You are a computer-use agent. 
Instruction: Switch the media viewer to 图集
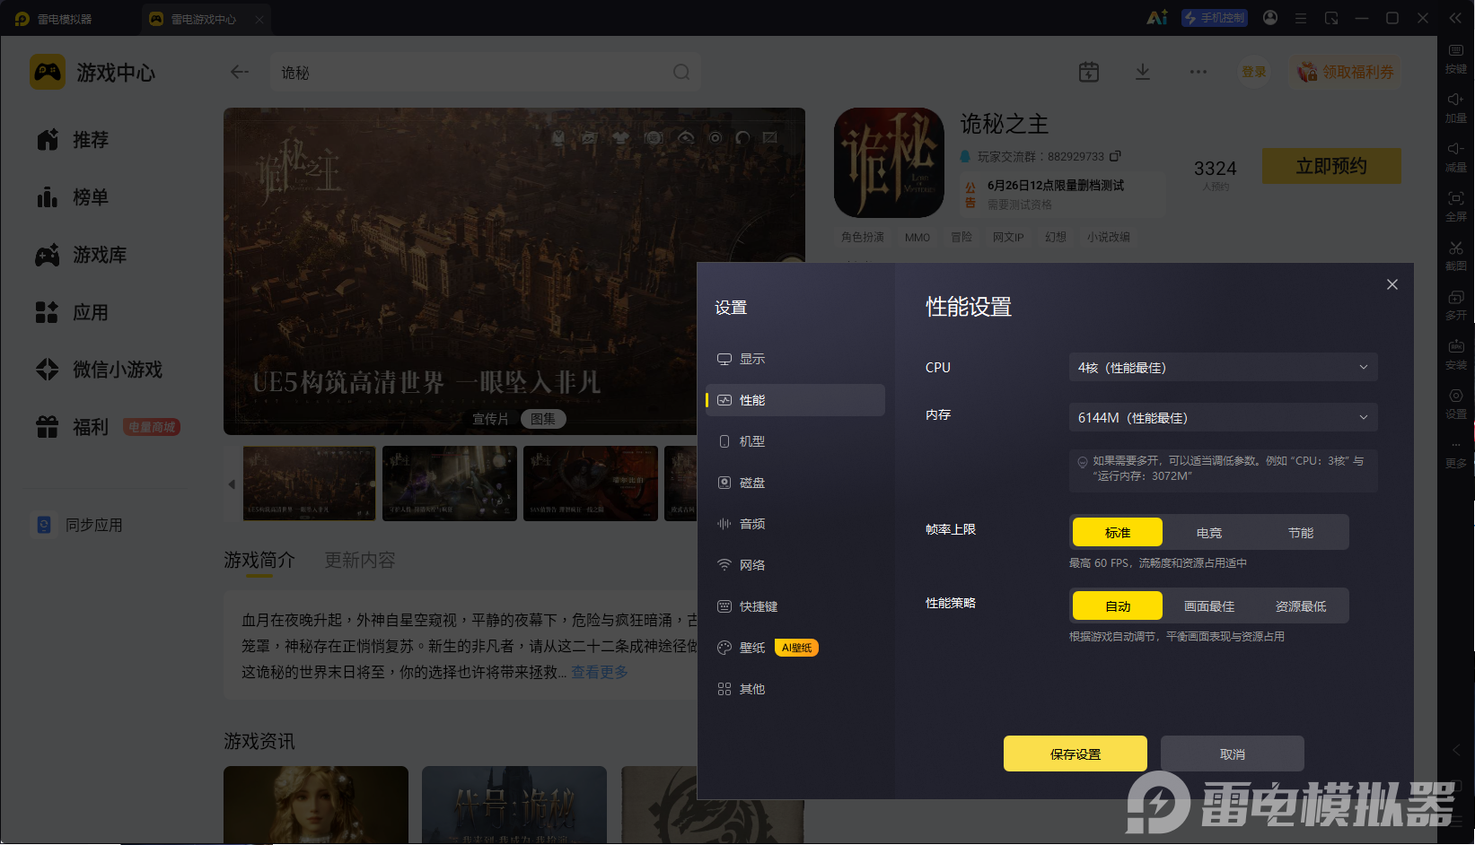(x=543, y=419)
